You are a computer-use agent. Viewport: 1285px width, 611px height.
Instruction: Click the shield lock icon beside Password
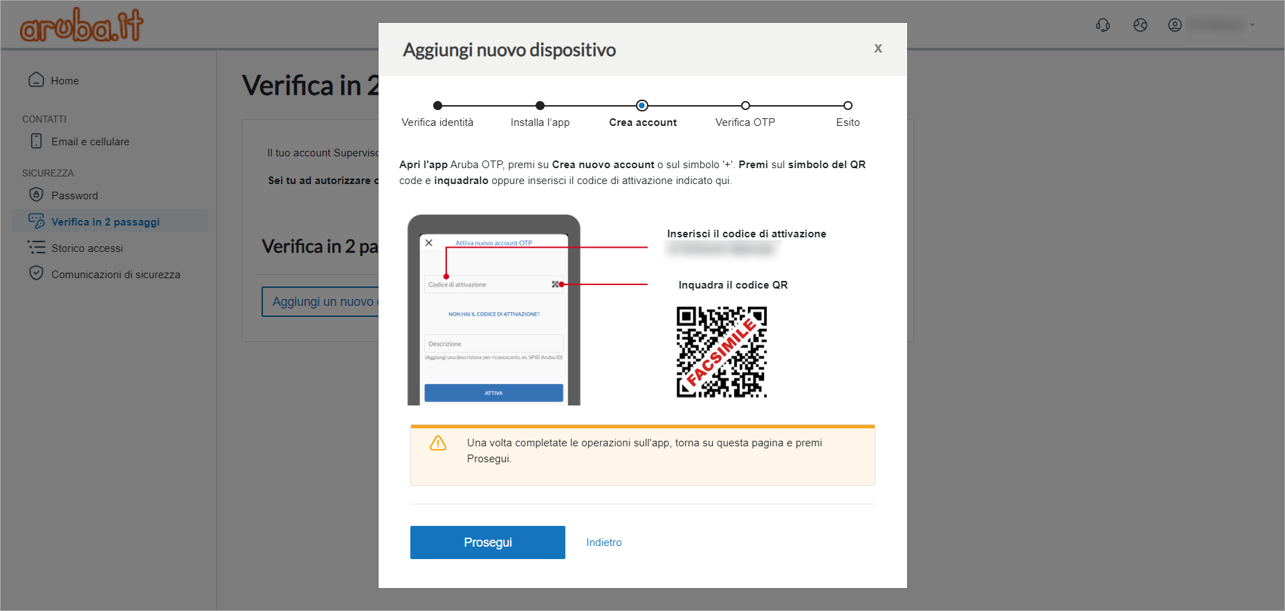[37, 194]
